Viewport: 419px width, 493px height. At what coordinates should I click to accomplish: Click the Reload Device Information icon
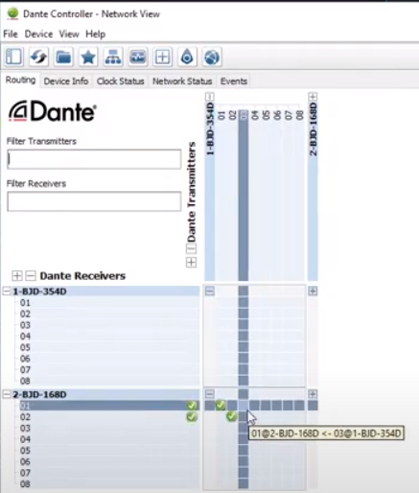38,58
